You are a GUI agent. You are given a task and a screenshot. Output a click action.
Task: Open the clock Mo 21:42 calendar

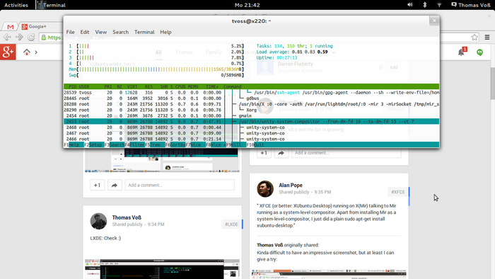click(248, 5)
